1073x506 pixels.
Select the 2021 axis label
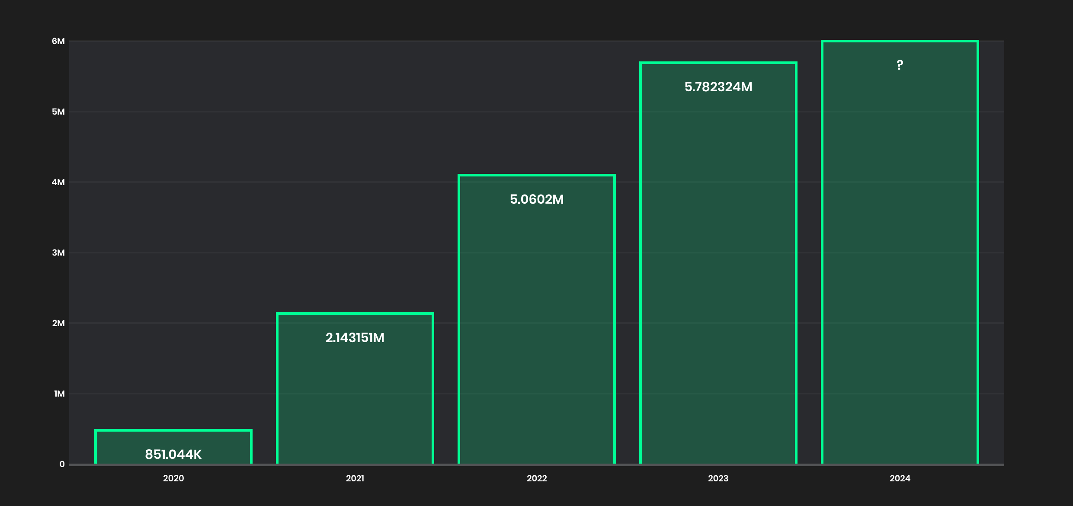(355, 478)
